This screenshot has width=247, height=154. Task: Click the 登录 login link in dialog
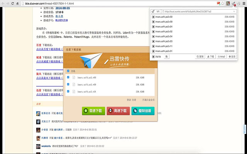[129, 100]
